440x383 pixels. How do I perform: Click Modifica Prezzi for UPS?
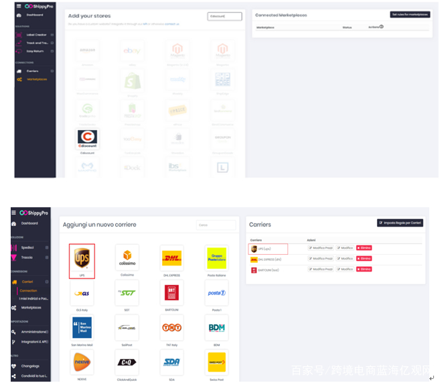[x=321, y=248]
